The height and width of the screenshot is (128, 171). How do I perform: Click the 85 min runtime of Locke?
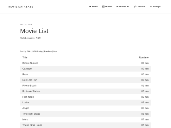[x=145, y=102]
